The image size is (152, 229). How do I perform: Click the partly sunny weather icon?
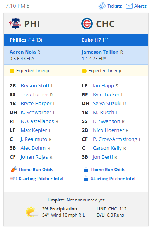(x=32, y=212)
